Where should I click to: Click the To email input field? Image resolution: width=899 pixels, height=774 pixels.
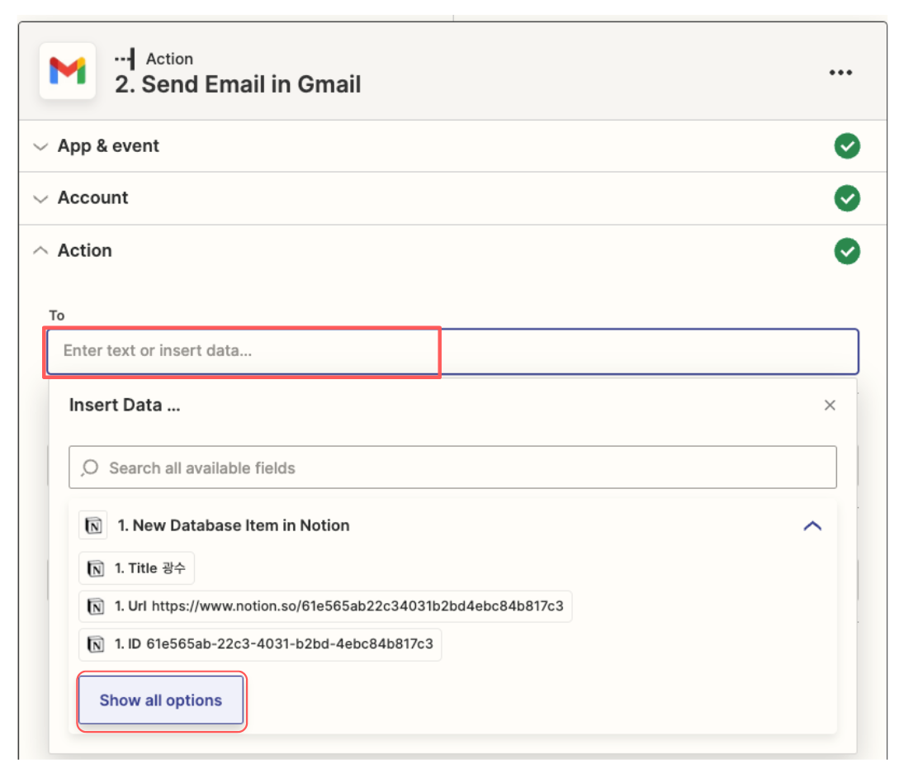452,351
